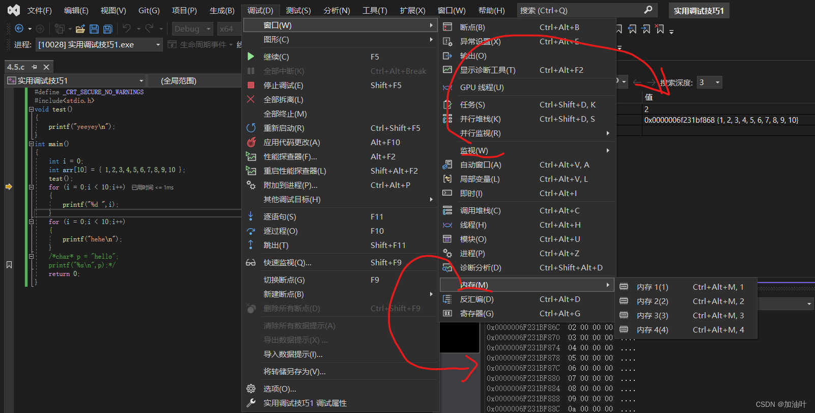The width and height of the screenshot is (815, 413).
Task: Click 显示诊断工具(T) entry
Action: [x=527, y=70]
